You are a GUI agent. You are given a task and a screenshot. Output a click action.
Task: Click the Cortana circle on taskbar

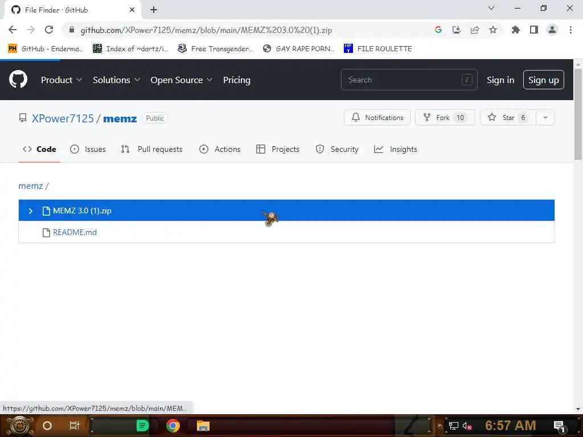47,426
